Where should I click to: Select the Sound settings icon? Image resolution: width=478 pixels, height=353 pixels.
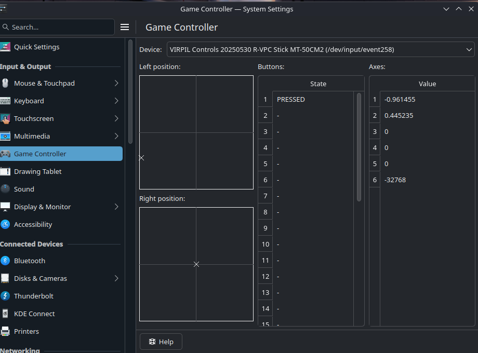5,189
